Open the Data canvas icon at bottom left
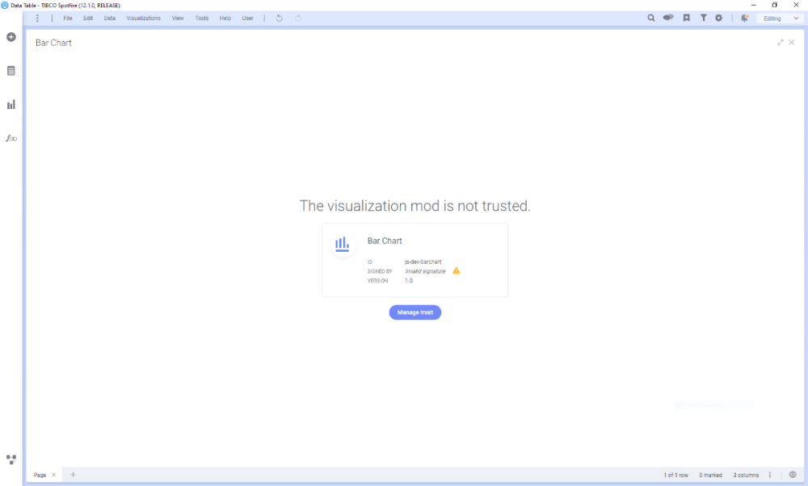Screen dimensions: 808x486 click(x=11, y=459)
